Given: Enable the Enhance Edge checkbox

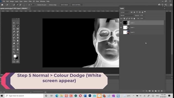Looking at the screenshot, I should (48, 5).
